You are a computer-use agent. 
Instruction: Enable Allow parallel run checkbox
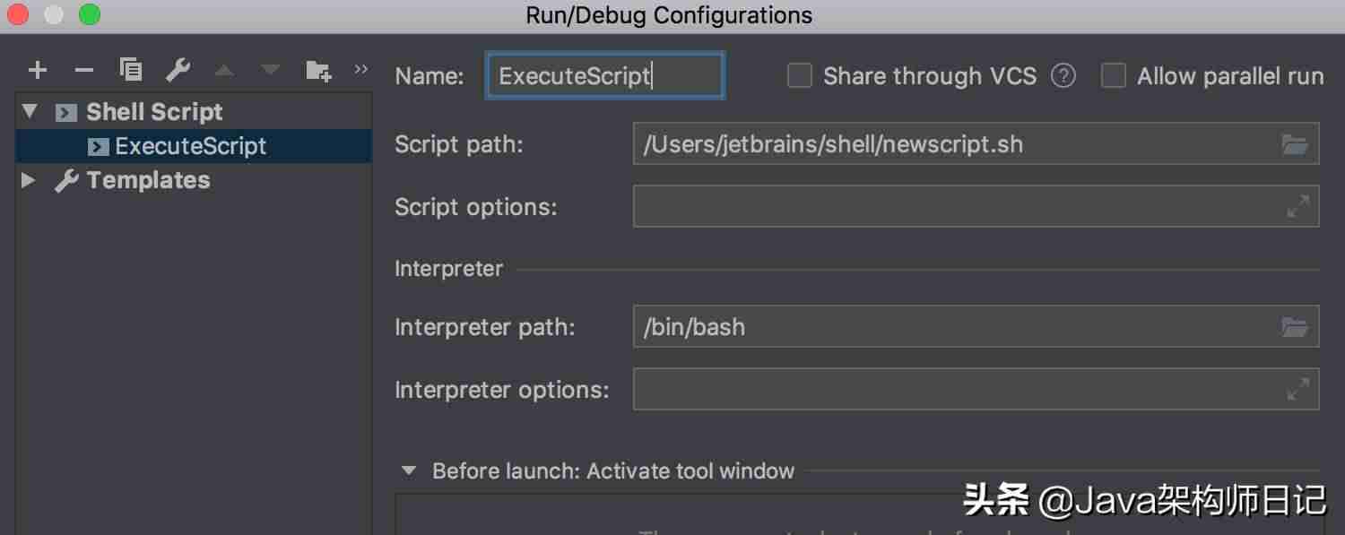tap(1113, 75)
